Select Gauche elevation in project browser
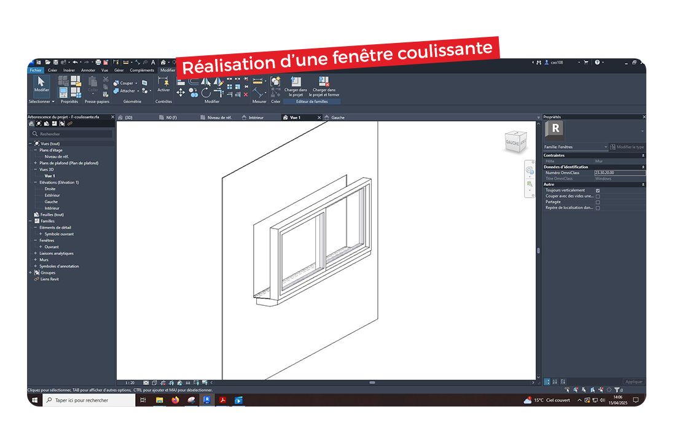674x444 pixels. coord(51,201)
